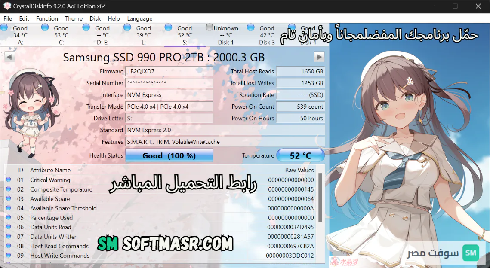Click the 52 °C temperature button

300,155
